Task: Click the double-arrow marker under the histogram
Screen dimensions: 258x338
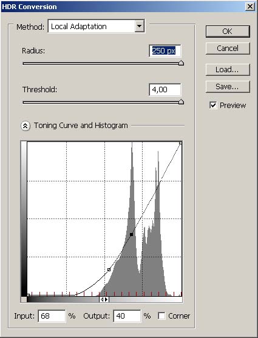Action: tap(104, 299)
